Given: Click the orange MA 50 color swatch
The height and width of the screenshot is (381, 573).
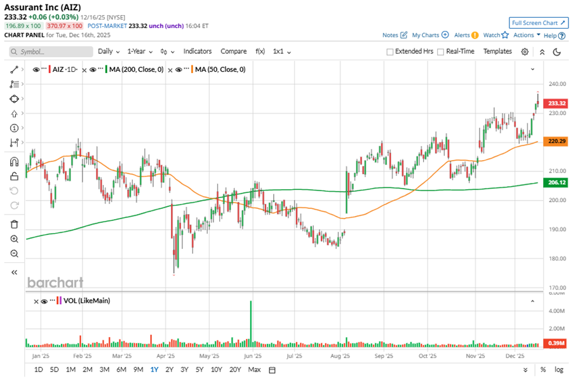Looking at the screenshot, I should coord(192,69).
